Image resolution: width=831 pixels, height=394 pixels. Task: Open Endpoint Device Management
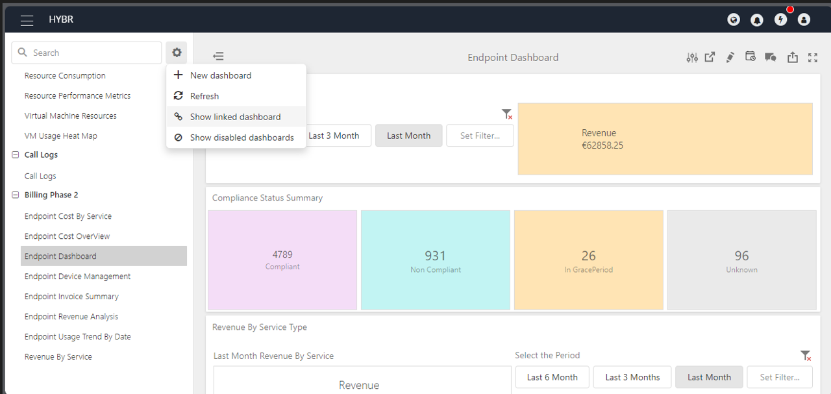[77, 277]
